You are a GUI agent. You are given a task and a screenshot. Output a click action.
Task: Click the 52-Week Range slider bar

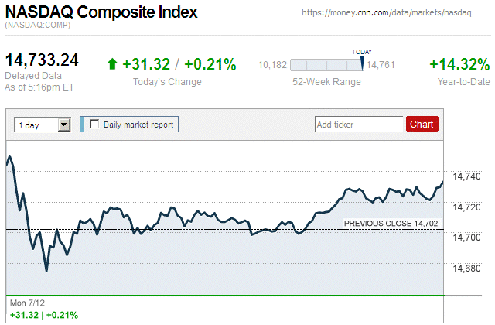tap(326, 66)
